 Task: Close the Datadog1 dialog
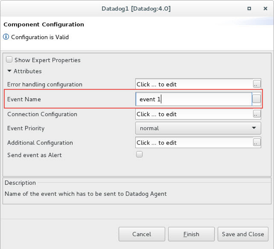pos(265,9)
